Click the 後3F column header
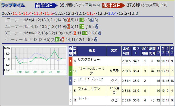This screenshot has height=106, width=175. (x=136, y=51)
